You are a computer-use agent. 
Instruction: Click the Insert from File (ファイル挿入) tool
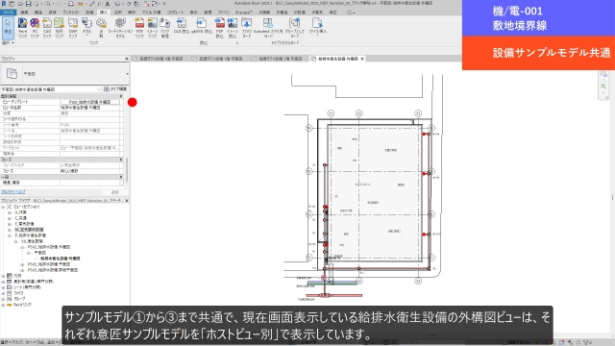click(x=317, y=28)
